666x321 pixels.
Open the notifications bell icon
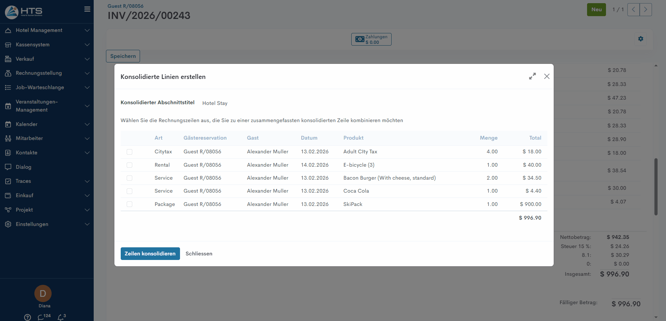click(x=61, y=317)
